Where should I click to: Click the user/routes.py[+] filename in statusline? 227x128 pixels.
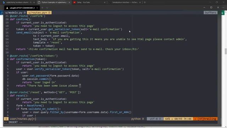pyautogui.click(x=23, y=119)
